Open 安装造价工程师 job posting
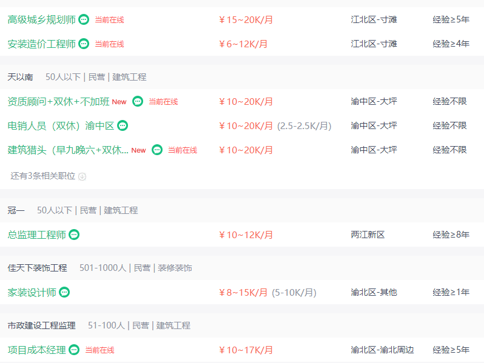 tap(42, 44)
